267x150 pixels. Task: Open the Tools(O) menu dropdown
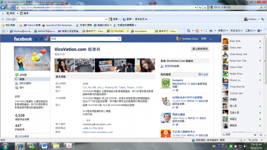point(250,31)
